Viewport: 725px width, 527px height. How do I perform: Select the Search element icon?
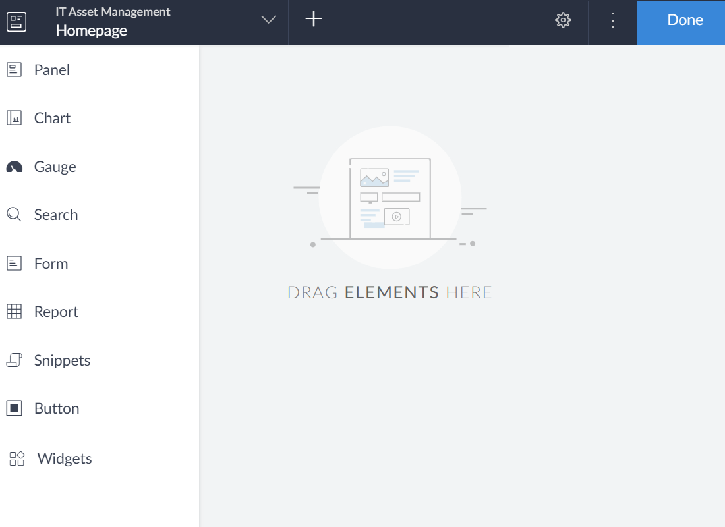[x=14, y=214]
